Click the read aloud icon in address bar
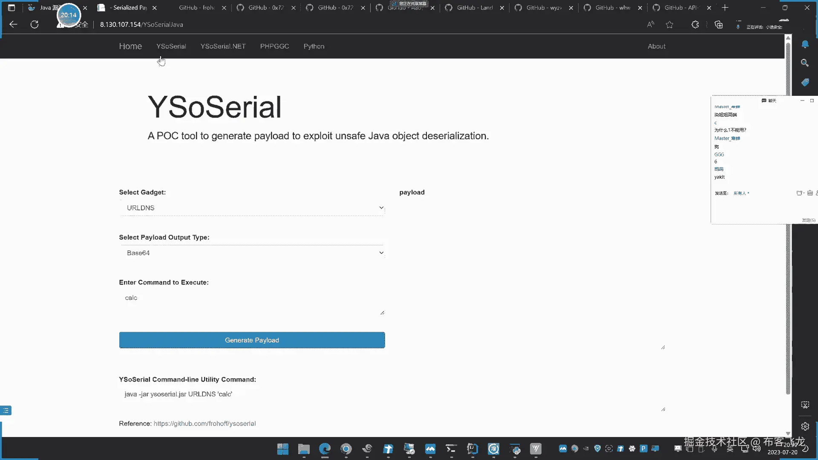The width and height of the screenshot is (818, 460). [x=650, y=25]
